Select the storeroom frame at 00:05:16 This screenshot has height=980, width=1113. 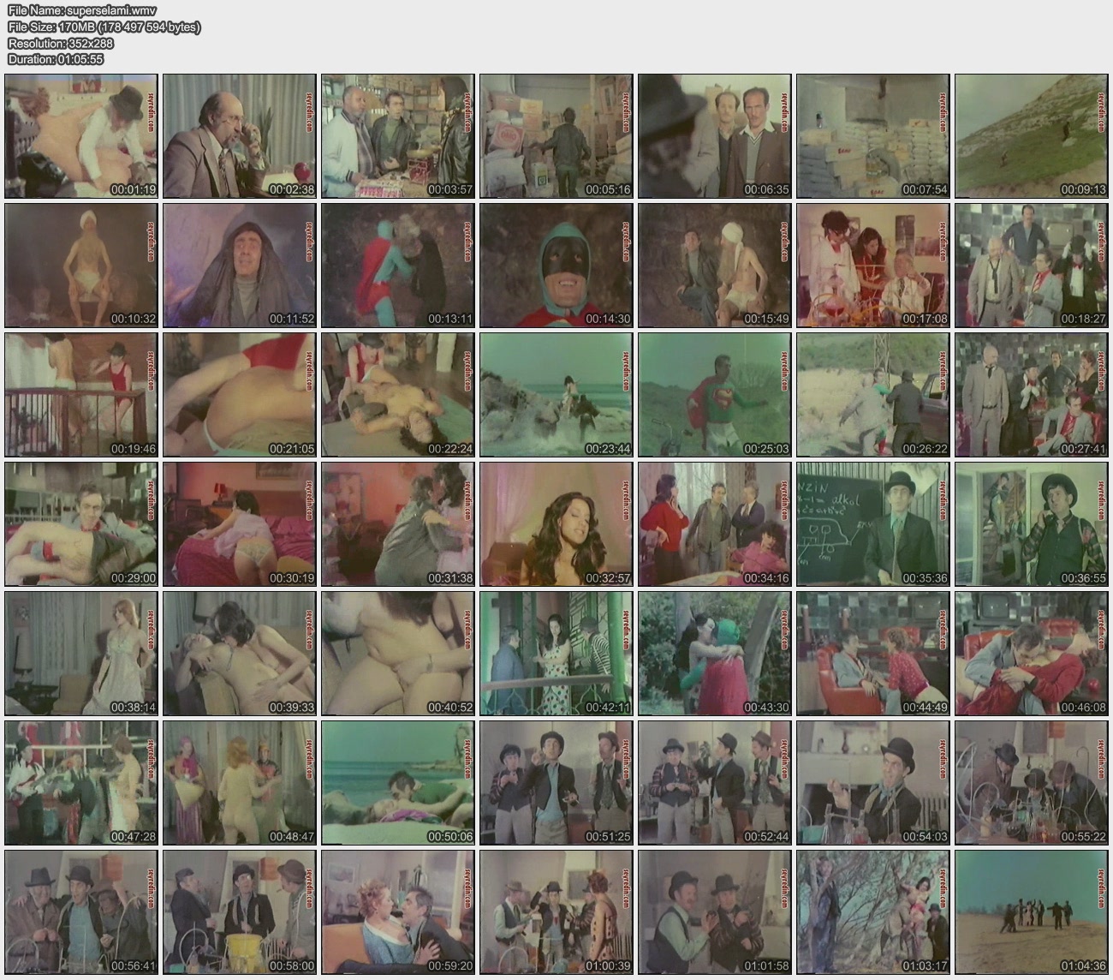pos(556,136)
